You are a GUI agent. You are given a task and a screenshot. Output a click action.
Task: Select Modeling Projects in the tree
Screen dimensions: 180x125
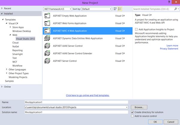(18, 77)
